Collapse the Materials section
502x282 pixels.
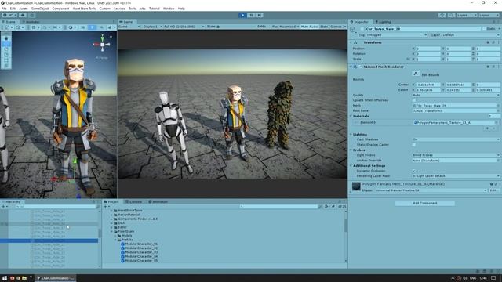[351, 116]
